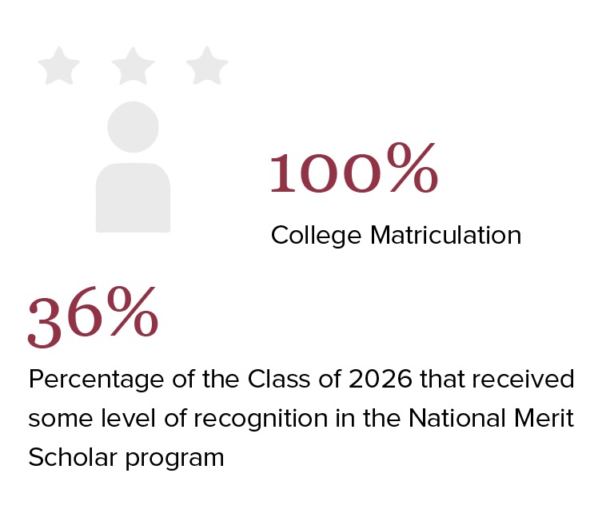Click the percent sign after 100
The image size is (610, 525).
coord(413,167)
